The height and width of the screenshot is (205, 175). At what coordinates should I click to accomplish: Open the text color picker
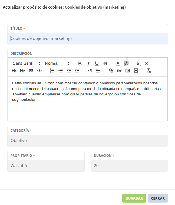click(x=118, y=64)
